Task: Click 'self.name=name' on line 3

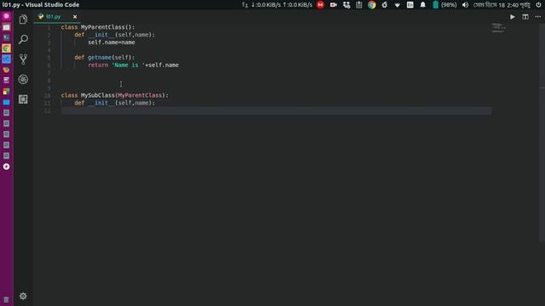Action: [112, 42]
